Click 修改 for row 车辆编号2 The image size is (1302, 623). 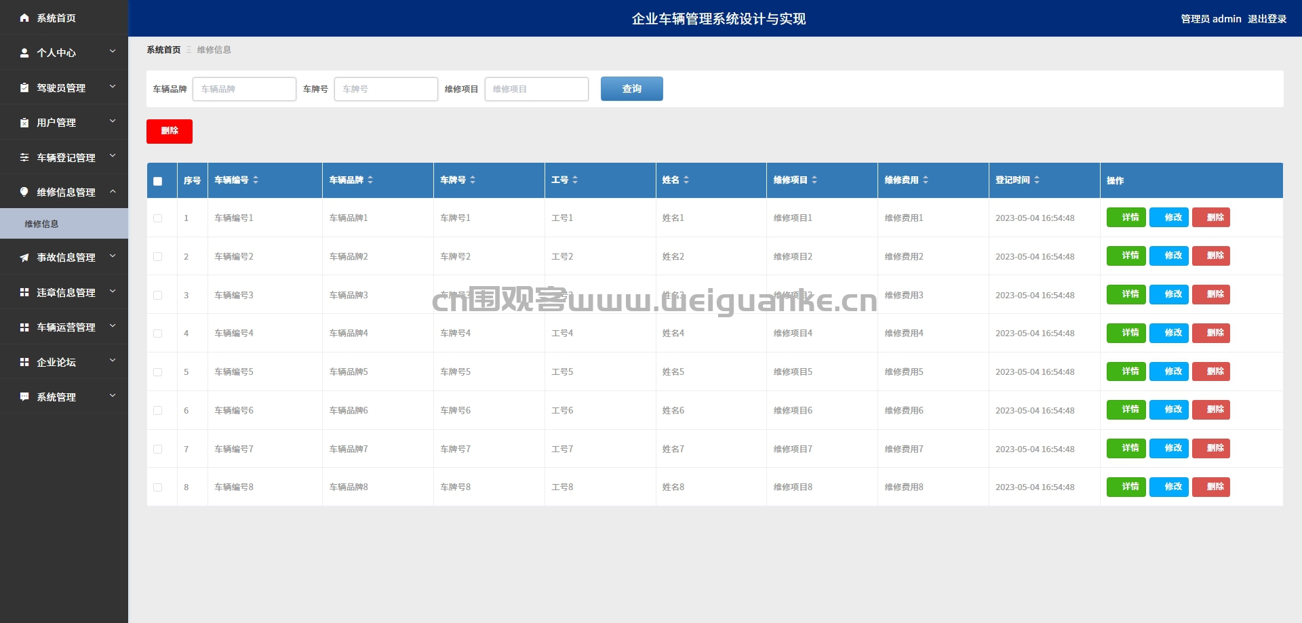point(1169,256)
